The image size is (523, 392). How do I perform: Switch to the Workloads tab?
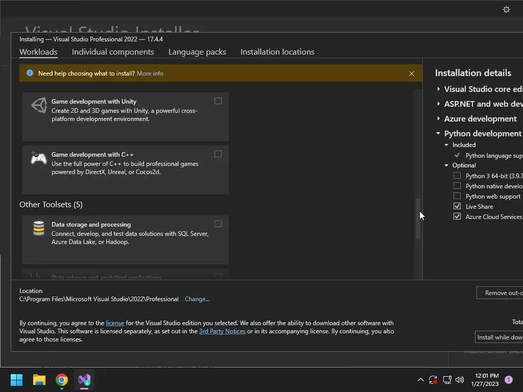click(x=38, y=52)
